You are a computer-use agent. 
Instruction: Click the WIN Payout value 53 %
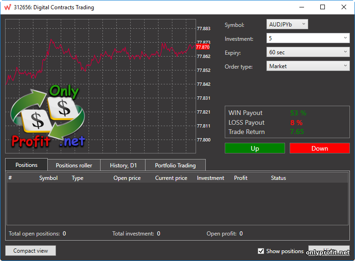tap(298, 113)
